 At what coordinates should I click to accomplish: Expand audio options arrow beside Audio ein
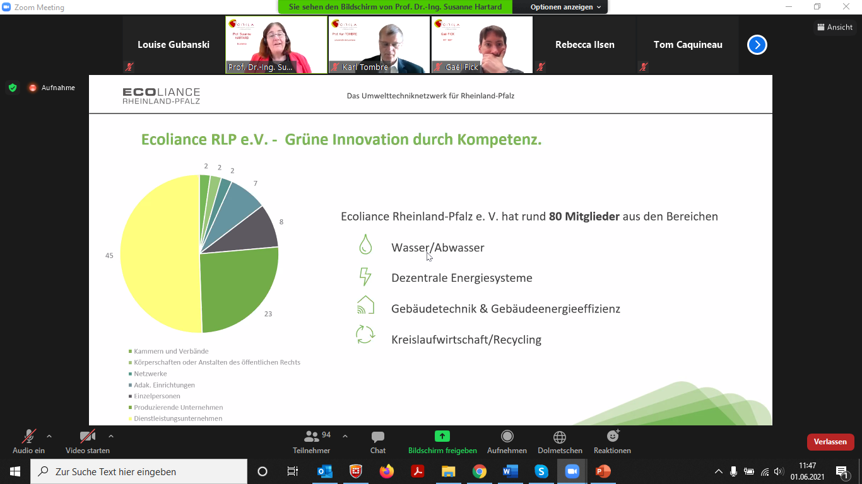coord(49,436)
